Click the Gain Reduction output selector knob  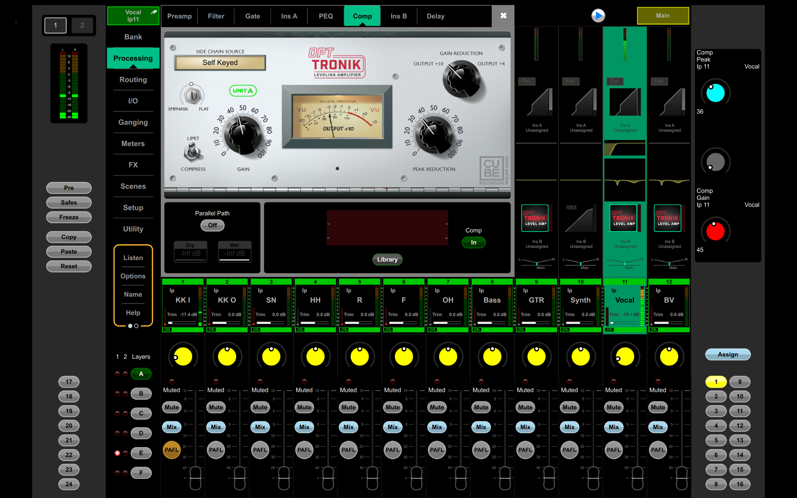click(461, 78)
